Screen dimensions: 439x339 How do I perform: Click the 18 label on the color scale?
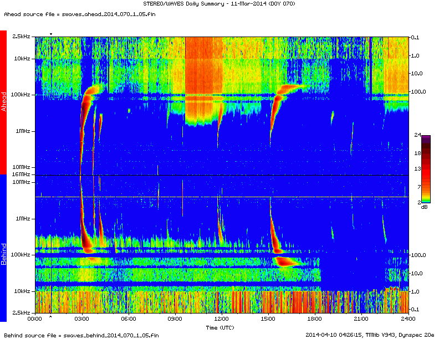click(417, 153)
